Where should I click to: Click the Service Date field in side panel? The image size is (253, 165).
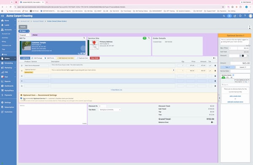pyautogui.click(x=240, y=71)
